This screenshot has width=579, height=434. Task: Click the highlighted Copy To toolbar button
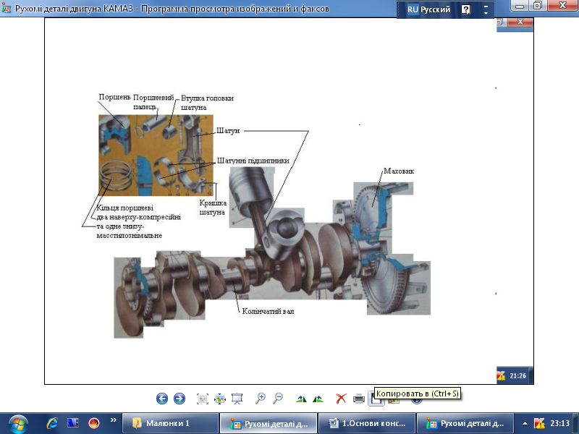376,399
